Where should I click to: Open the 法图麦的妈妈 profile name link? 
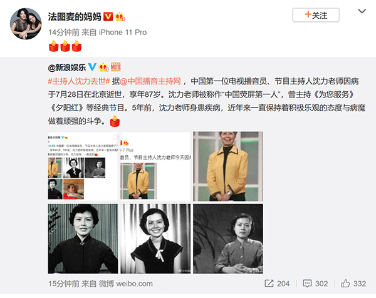(75, 17)
